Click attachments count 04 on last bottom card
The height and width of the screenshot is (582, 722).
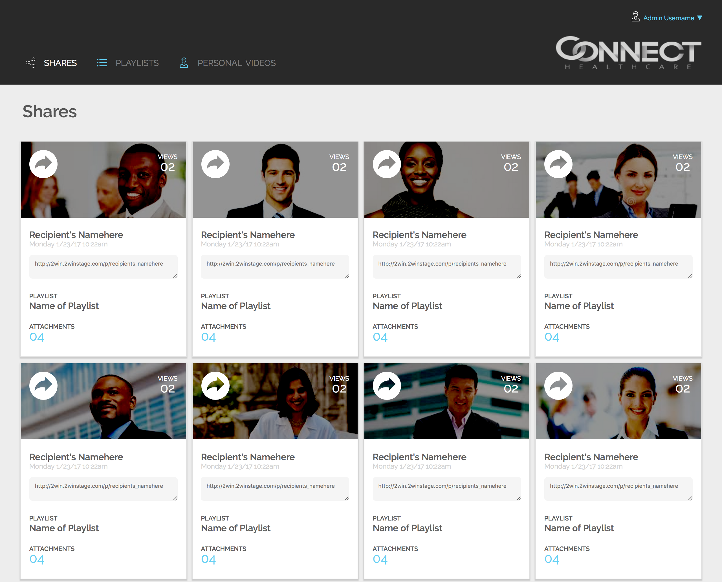click(x=552, y=559)
